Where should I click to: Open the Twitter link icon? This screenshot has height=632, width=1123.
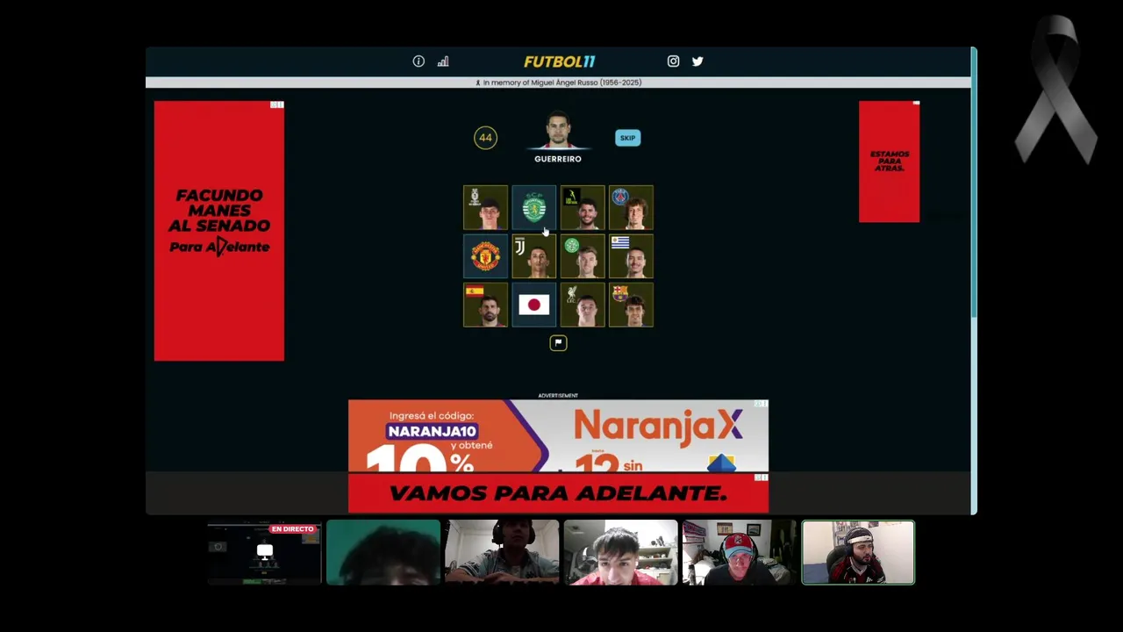(x=697, y=61)
